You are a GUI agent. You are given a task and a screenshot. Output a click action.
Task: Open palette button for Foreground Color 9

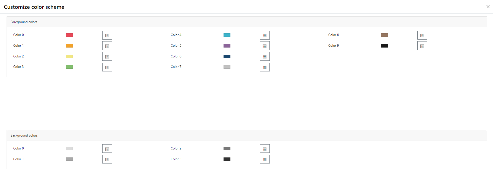point(422,46)
